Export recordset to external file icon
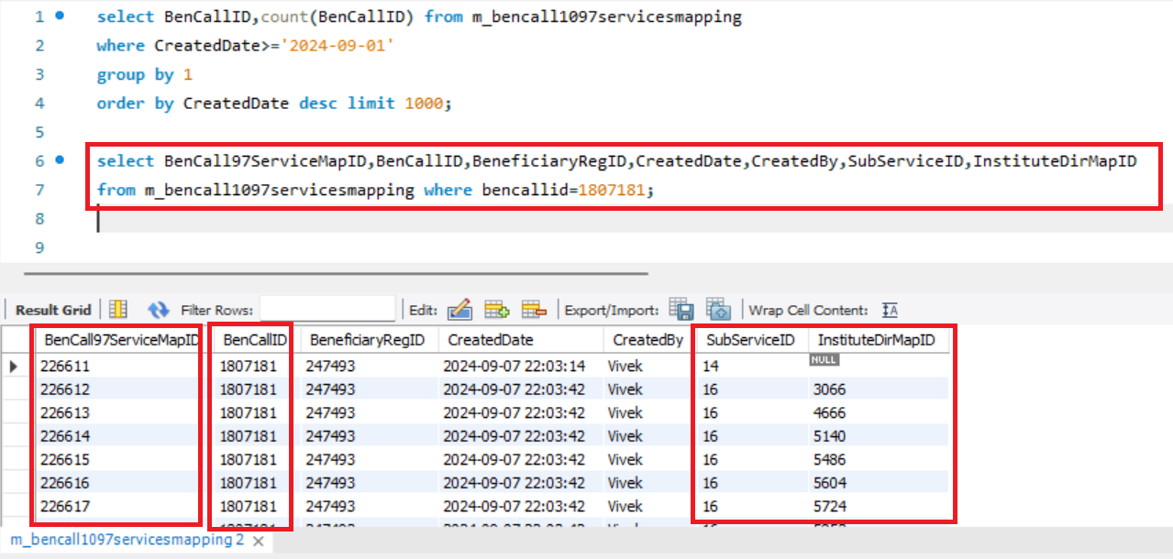The height and width of the screenshot is (559, 1173). click(x=681, y=310)
